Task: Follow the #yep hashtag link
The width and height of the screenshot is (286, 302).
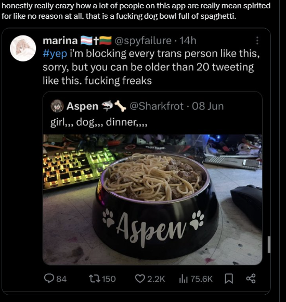Action: (x=55, y=54)
